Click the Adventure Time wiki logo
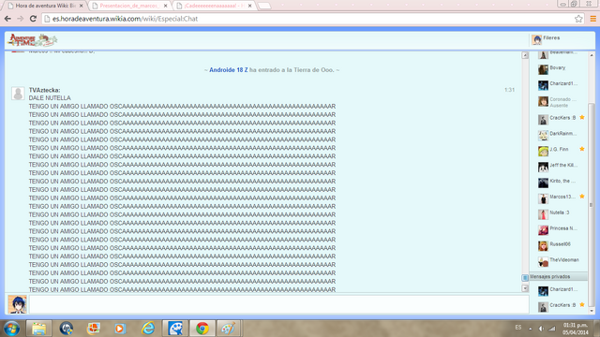This screenshot has width=600, height=337. (33, 39)
